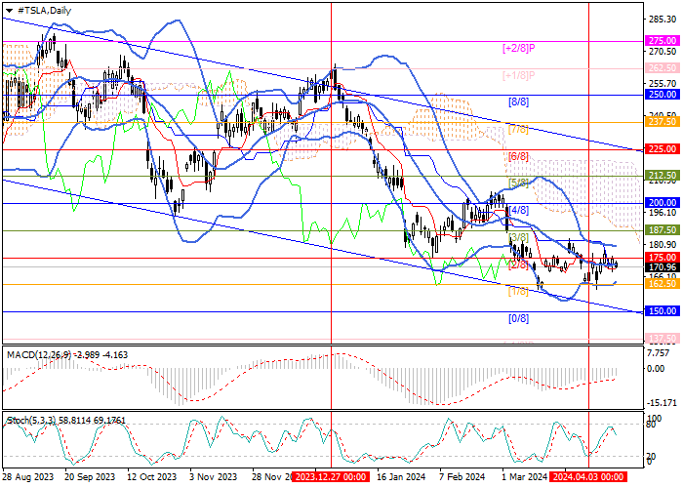This screenshot has height=488, width=683.
Task: Click the [8/8] Murrey level label
Action: coord(519,102)
